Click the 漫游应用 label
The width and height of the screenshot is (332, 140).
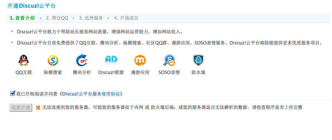[140, 72]
